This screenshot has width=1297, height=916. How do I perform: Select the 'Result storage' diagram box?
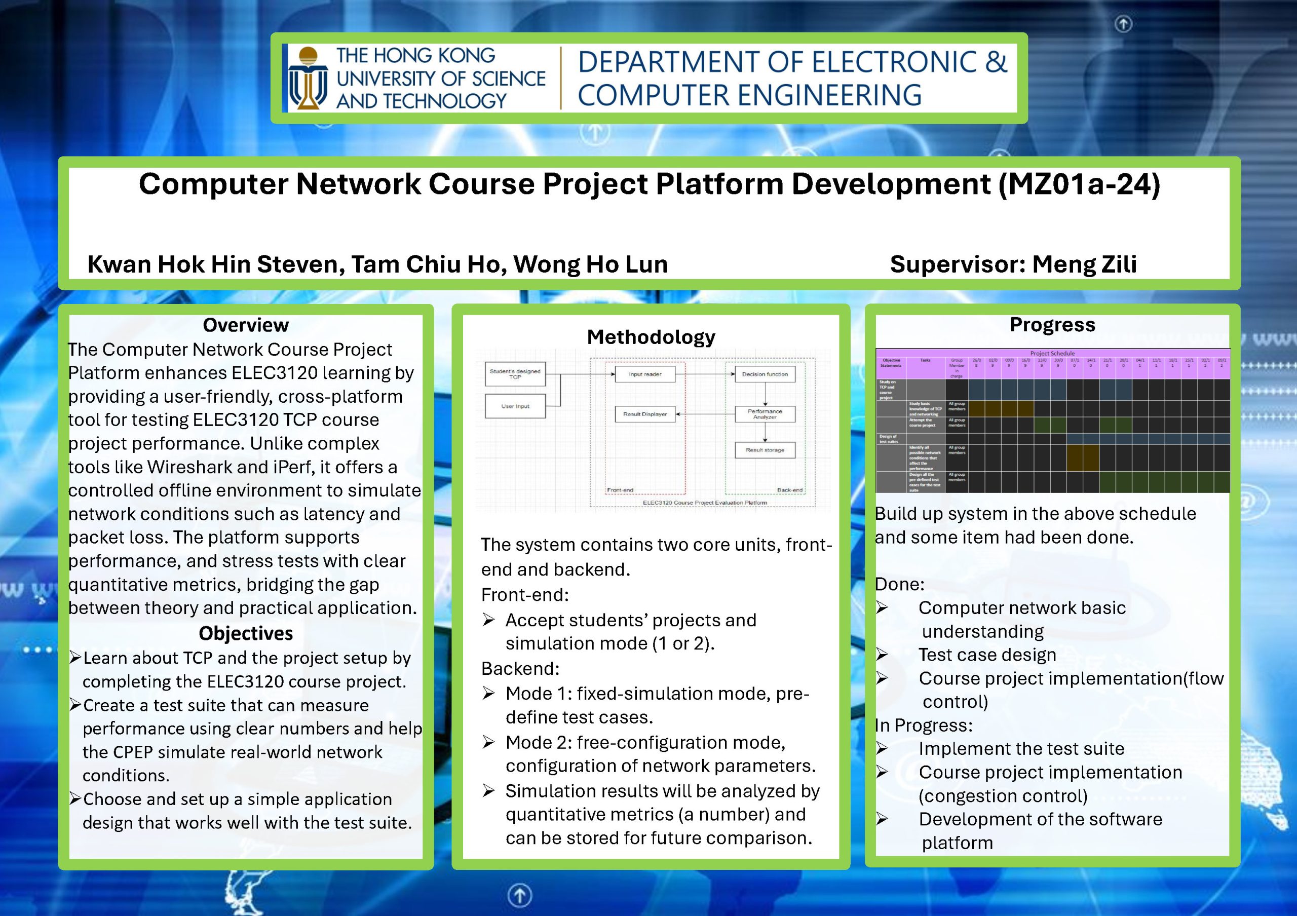click(765, 450)
